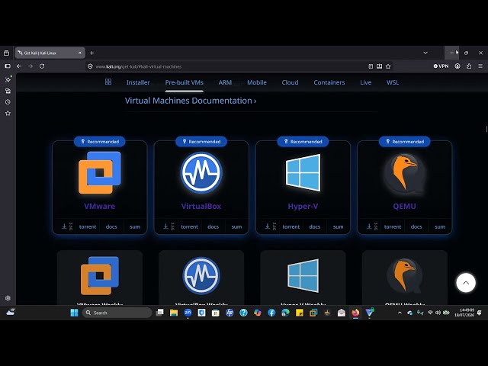Screen dimensions: 488x366
Task: Open the sidebar bookmarks star icon
Action: click(8, 114)
